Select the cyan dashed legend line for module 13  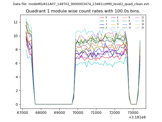137,21
